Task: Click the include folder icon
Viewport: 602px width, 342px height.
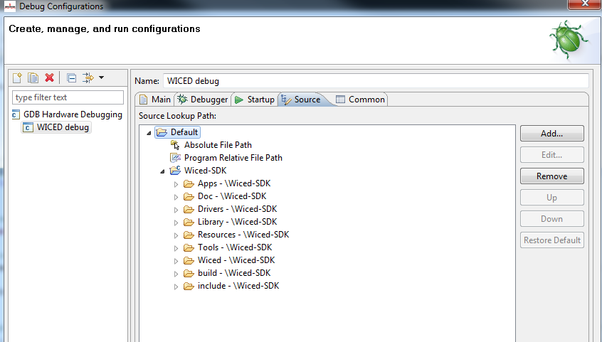Action: [x=189, y=286]
